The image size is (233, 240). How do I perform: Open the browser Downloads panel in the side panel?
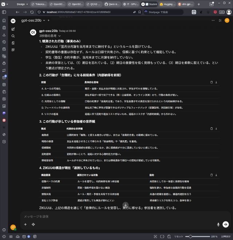point(4,35)
